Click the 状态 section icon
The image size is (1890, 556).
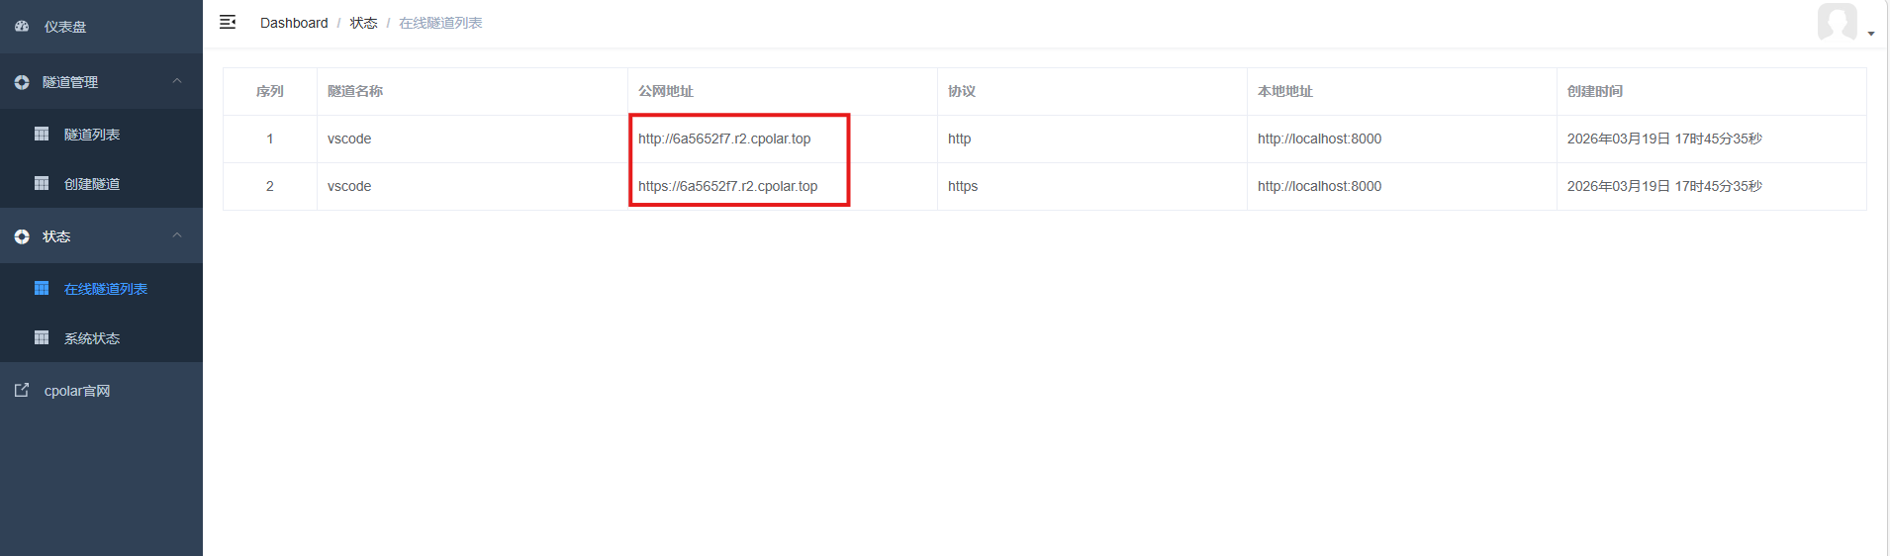point(22,236)
